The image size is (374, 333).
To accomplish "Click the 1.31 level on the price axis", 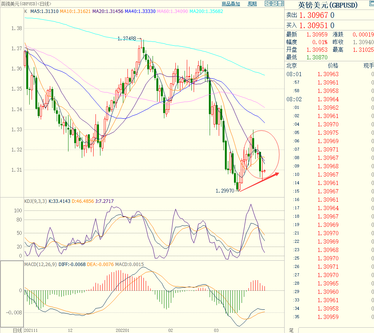I will coord(16,170).
